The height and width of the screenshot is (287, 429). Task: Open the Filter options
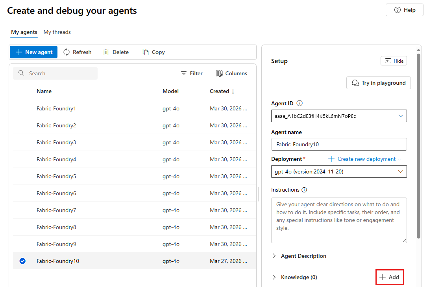(x=192, y=73)
